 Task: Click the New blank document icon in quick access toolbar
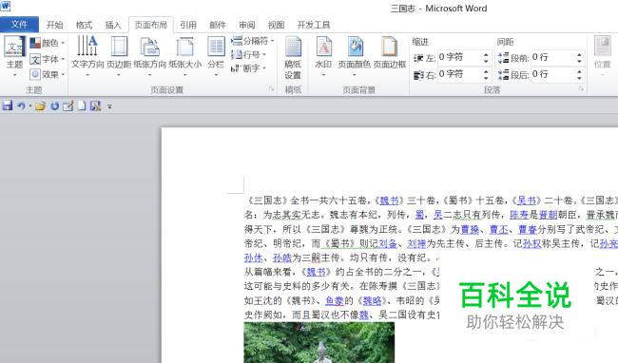point(82,105)
